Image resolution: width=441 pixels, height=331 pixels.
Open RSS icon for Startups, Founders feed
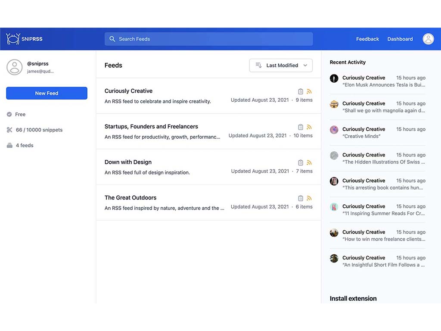click(x=309, y=127)
